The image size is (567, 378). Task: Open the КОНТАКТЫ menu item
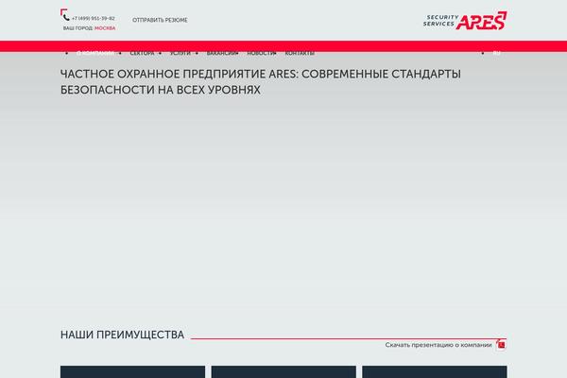(x=300, y=53)
